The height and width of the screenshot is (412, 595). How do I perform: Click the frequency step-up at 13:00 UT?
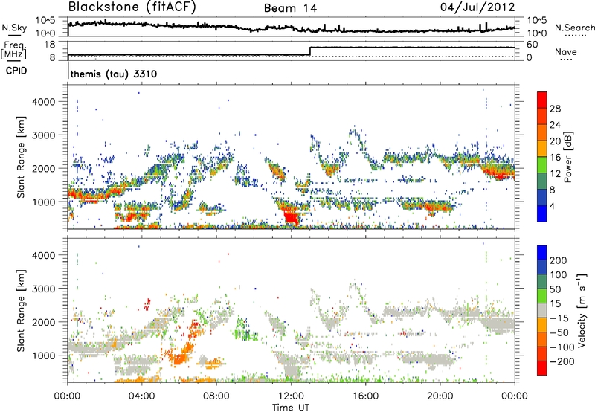click(x=310, y=51)
